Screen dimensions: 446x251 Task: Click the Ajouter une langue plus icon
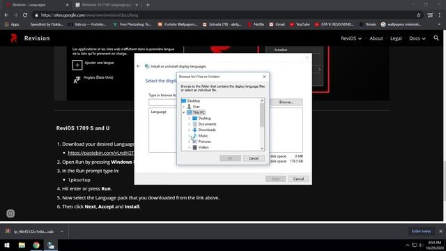77,65
